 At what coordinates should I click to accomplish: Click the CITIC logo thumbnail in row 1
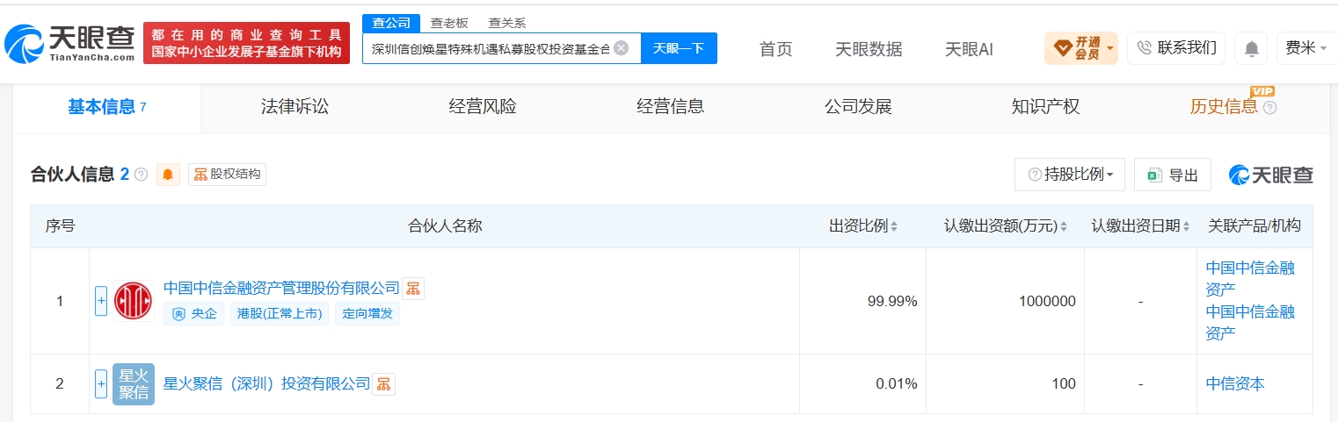(x=134, y=301)
